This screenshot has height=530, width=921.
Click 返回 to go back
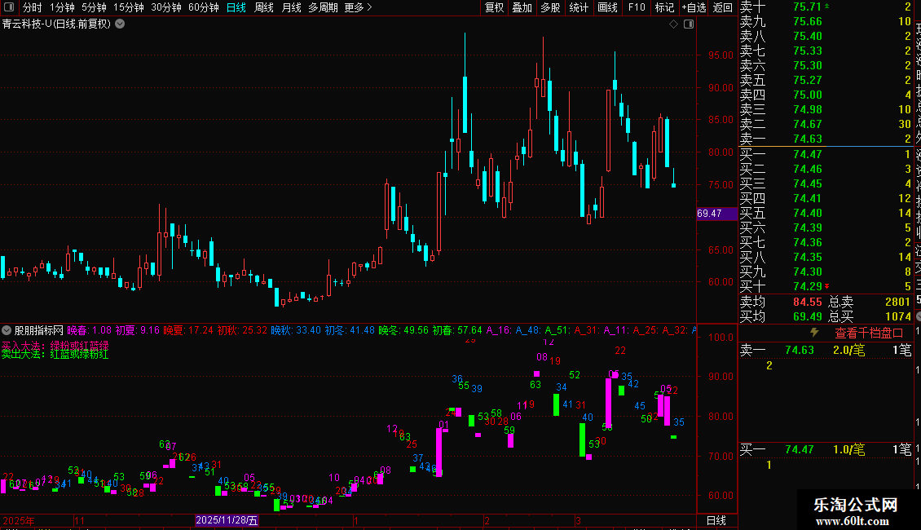722,7
